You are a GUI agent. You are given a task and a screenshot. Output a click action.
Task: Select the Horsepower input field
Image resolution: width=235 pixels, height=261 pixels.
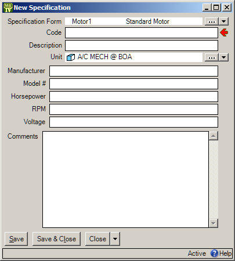point(133,96)
